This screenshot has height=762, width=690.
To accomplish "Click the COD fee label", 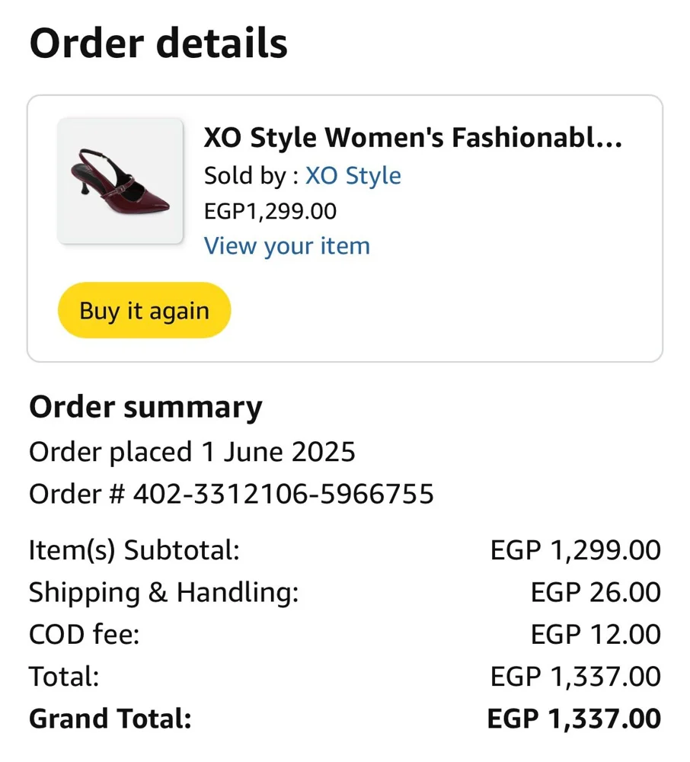I will point(85,635).
